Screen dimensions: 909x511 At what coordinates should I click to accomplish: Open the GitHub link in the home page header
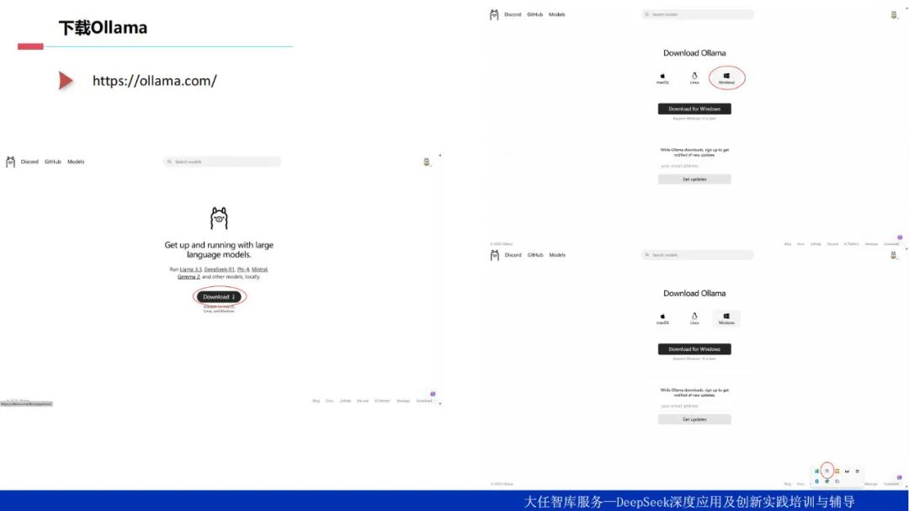(53, 162)
